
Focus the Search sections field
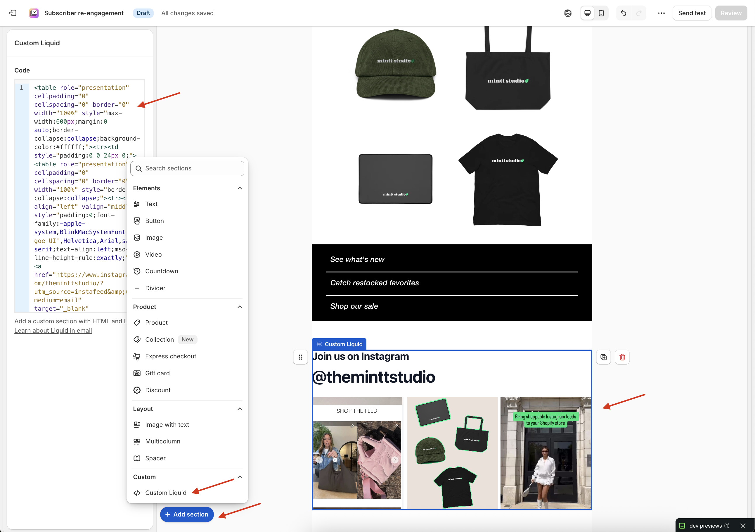187,168
